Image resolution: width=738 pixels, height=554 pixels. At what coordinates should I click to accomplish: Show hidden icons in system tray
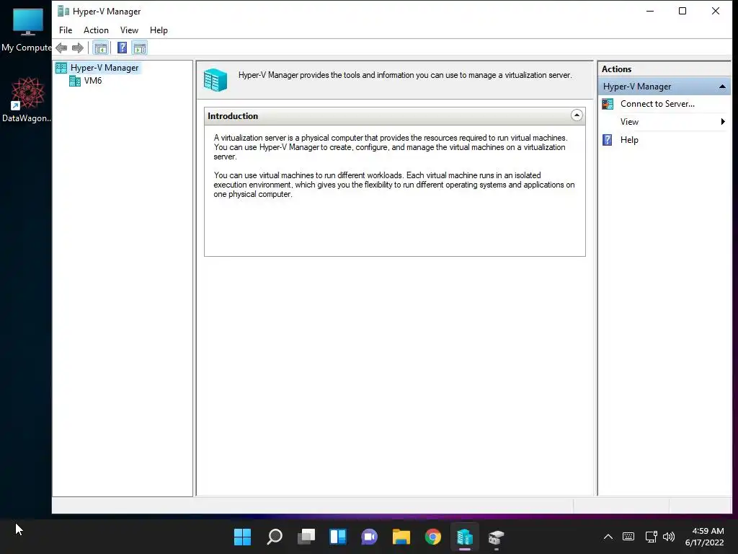coord(608,537)
